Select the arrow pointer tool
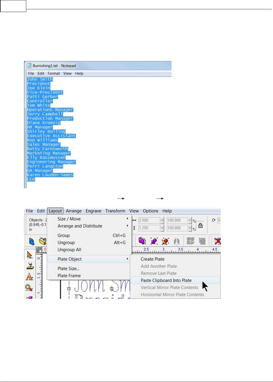Screen dimensions: 273x382 pos(30,255)
